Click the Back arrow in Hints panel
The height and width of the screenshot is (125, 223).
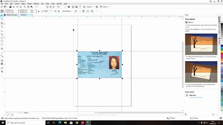213,115
